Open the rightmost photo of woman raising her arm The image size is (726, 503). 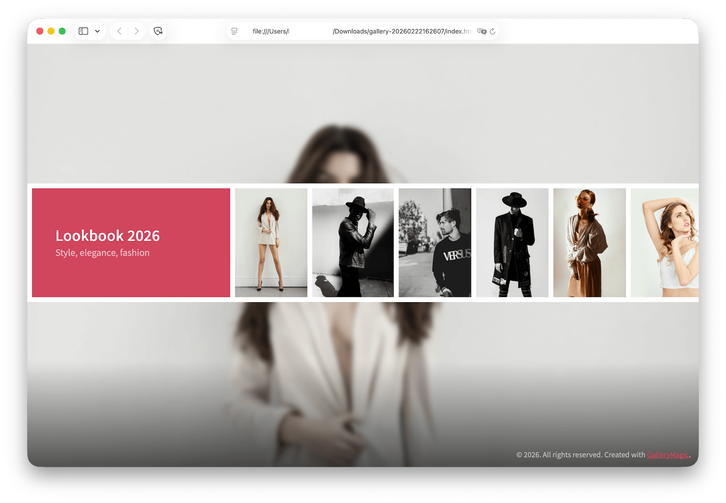point(669,243)
